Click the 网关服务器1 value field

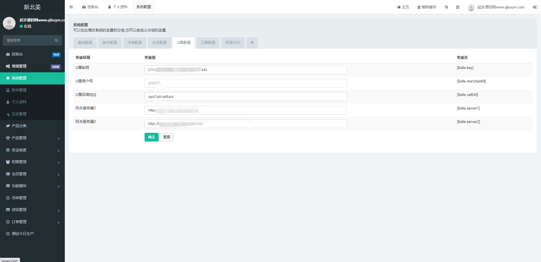point(245,110)
